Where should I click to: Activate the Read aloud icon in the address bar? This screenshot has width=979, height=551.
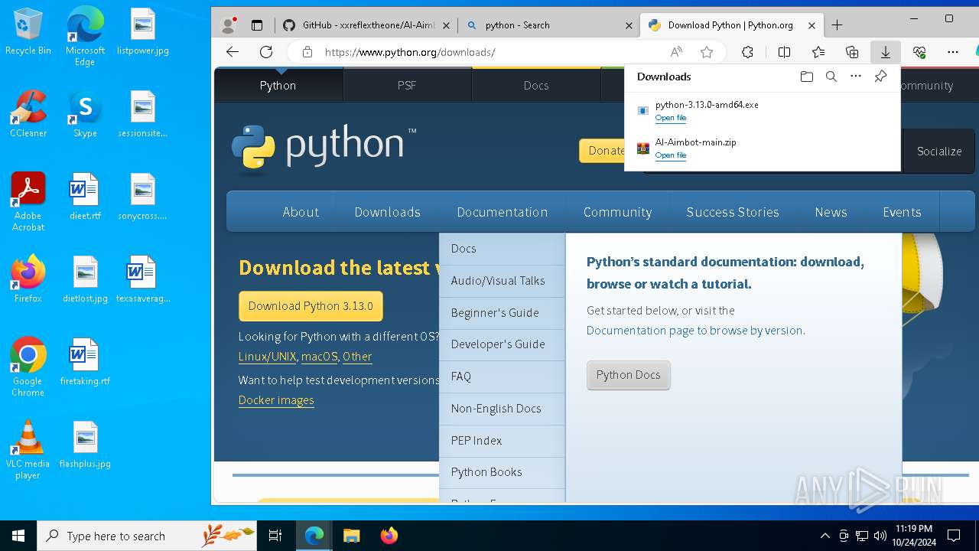[676, 52]
